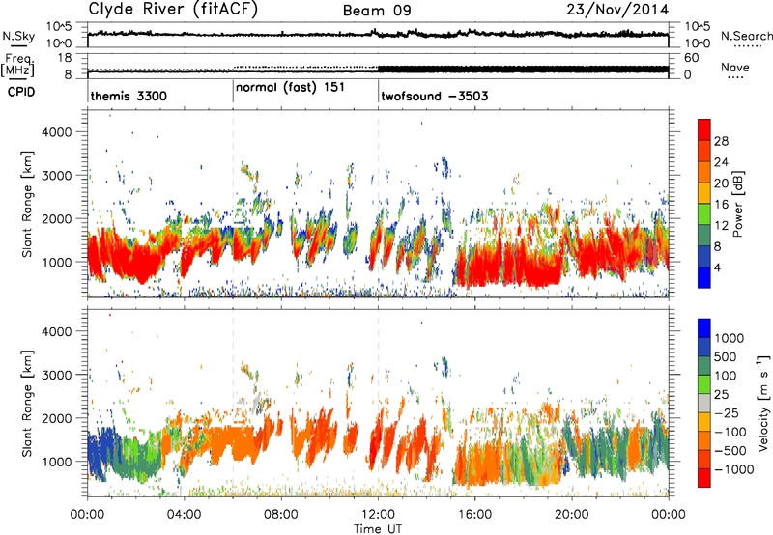Click the 'Clyde River (fitACF)' title
The width and height of the screenshot is (773, 535).
(173, 9)
